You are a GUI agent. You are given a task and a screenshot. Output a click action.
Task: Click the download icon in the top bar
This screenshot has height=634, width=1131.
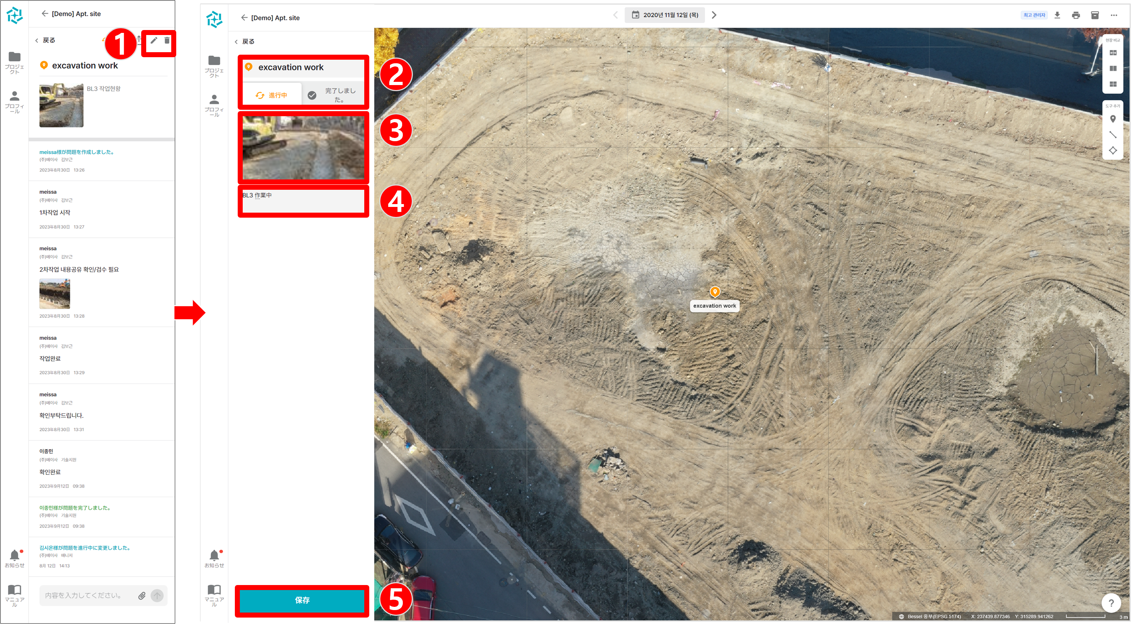1057,15
